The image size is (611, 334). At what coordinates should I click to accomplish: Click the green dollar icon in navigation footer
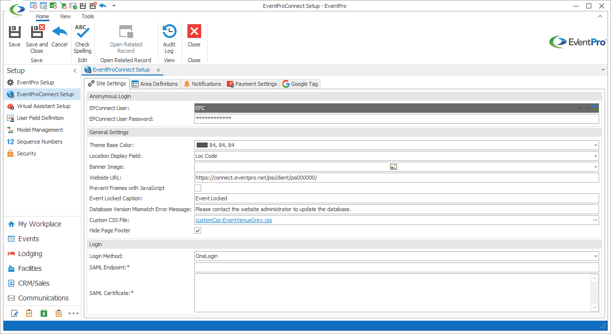click(44, 313)
